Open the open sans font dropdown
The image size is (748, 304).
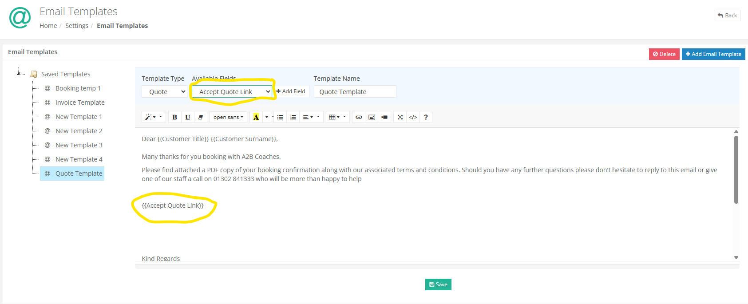coord(228,117)
